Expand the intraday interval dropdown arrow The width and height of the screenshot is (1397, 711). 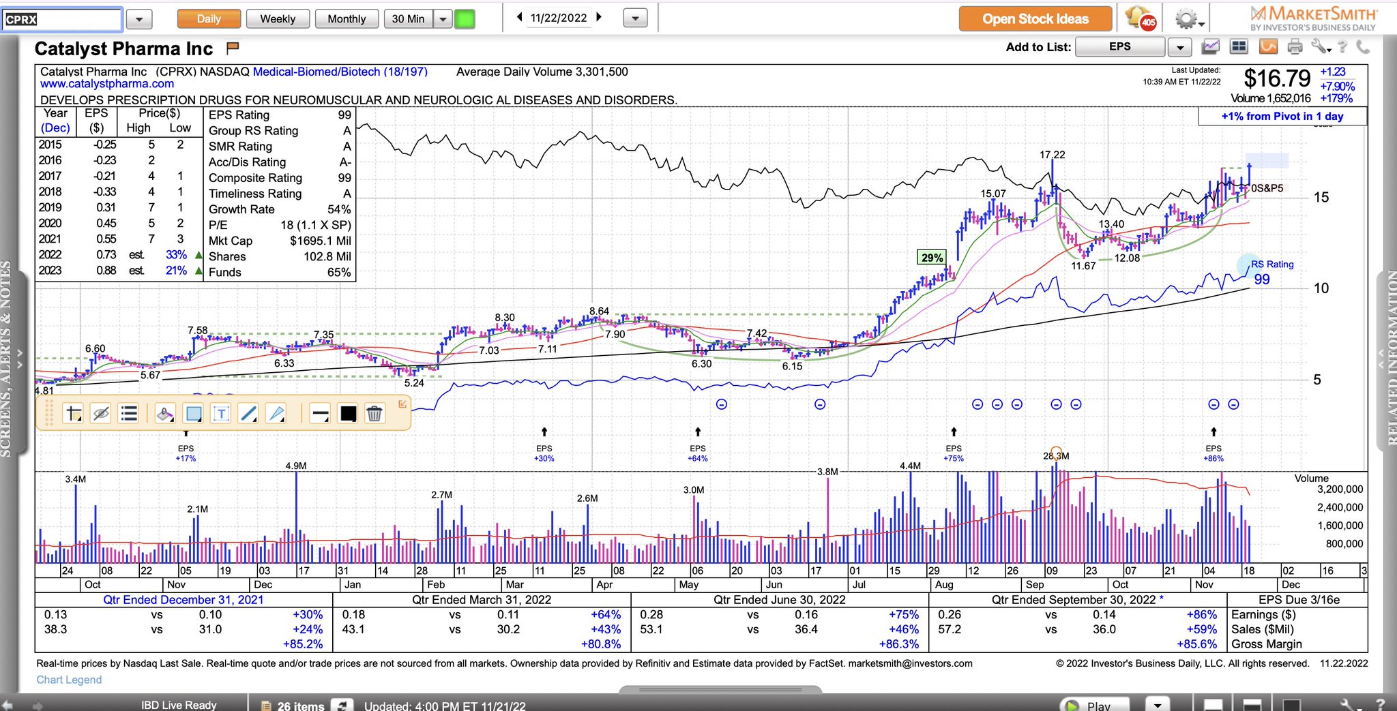443,19
